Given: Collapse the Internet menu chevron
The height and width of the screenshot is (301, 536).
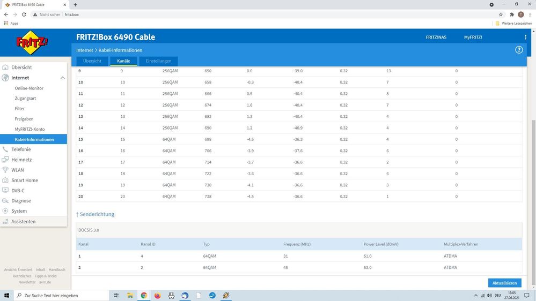Looking at the screenshot, I should point(63,78).
